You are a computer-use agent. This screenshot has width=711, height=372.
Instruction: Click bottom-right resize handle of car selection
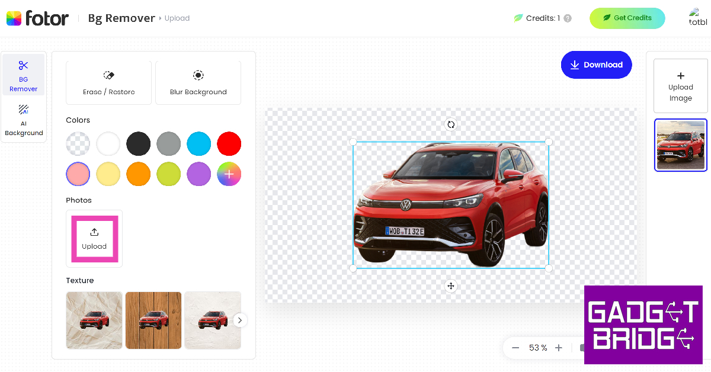coord(549,268)
